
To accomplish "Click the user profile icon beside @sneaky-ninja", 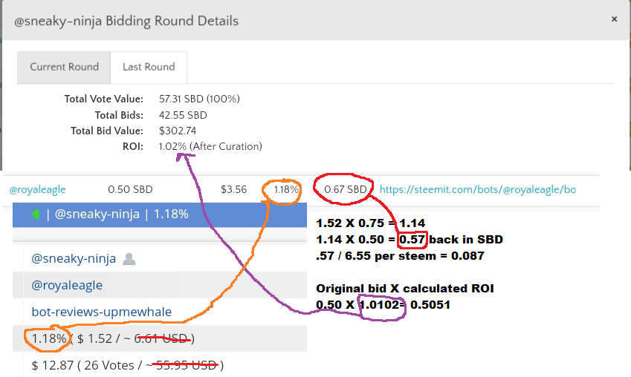I will pyautogui.click(x=129, y=259).
